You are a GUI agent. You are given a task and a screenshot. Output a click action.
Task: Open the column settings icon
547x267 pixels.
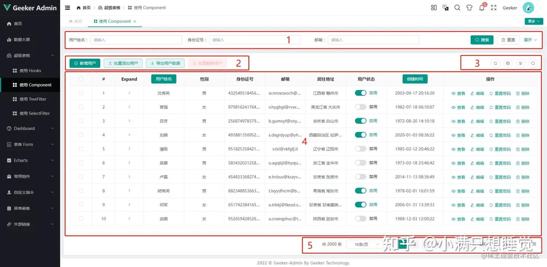tap(520, 63)
